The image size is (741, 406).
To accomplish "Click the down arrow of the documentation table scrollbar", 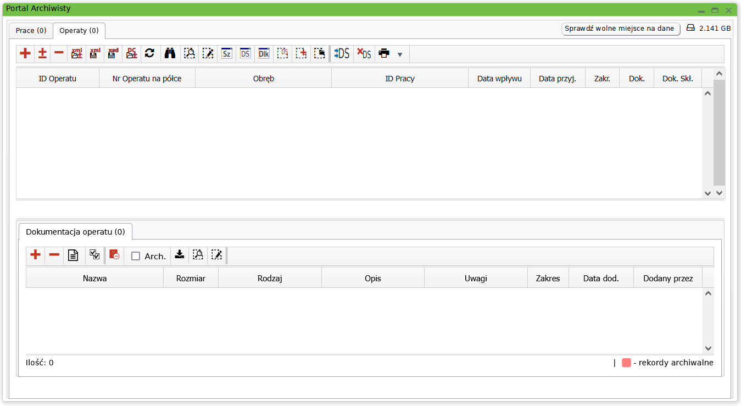I will click(x=708, y=348).
